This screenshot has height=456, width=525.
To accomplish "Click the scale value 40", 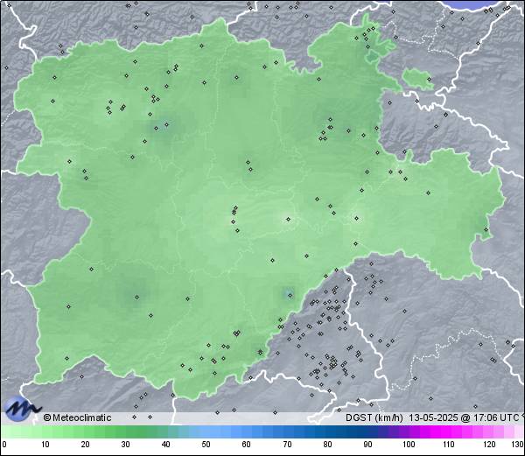I will (x=165, y=445).
